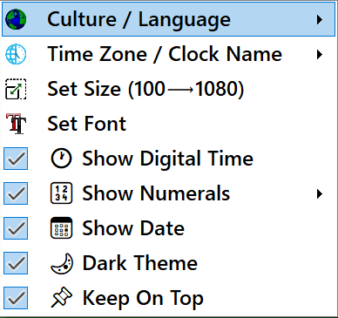Viewport: 338px width, 318px height.
Task: Open the Time Zone / Clock Name entry
Action: 168,54
